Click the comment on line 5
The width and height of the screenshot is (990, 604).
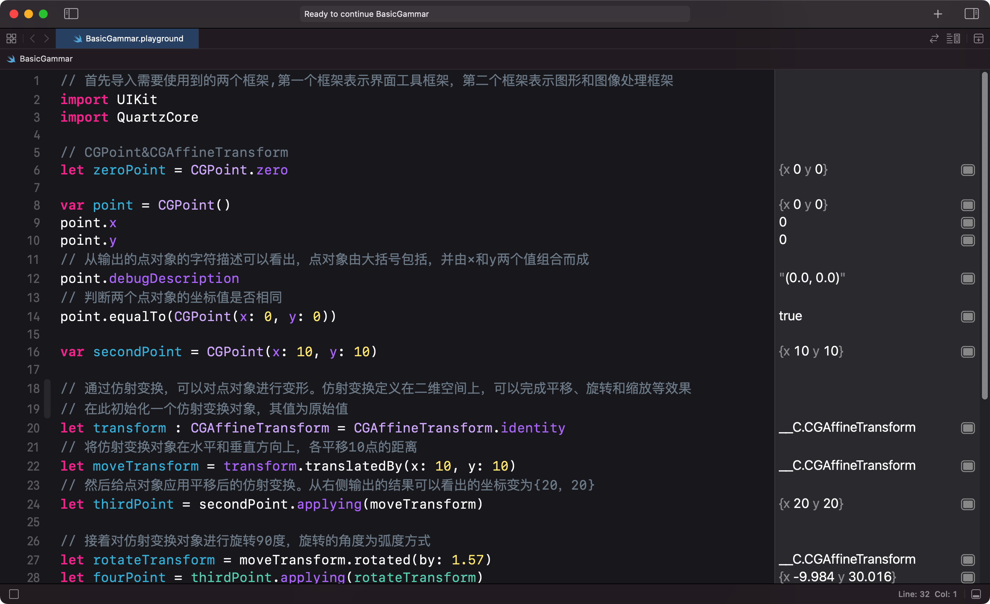pyautogui.click(x=174, y=152)
